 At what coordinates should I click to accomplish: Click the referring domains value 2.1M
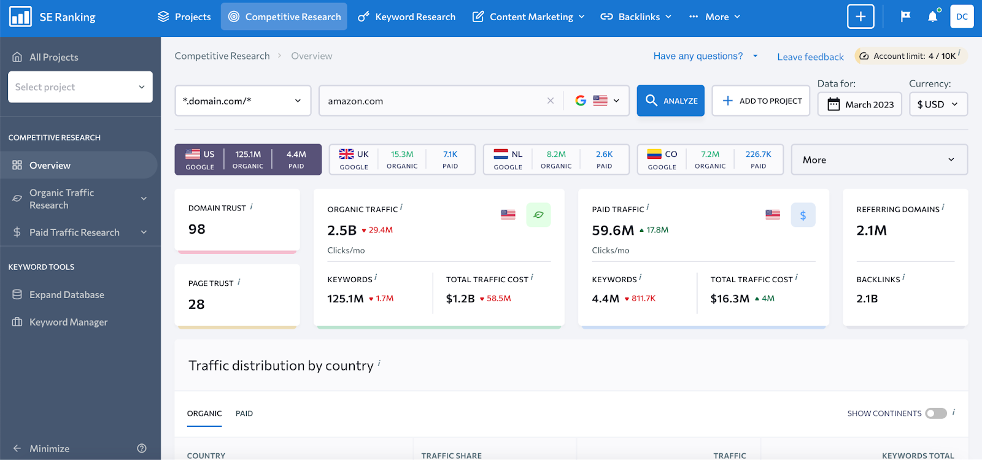(x=872, y=231)
